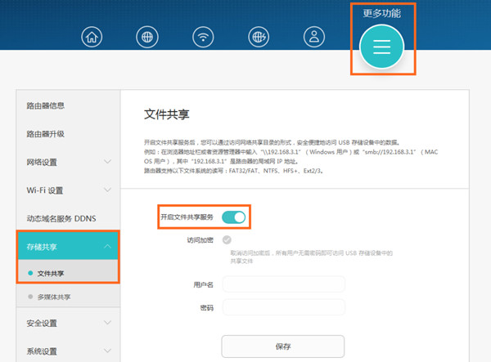Viewport: 491px width, 362px height.
Task: Open the globe with lightning icon
Action: coord(259,37)
